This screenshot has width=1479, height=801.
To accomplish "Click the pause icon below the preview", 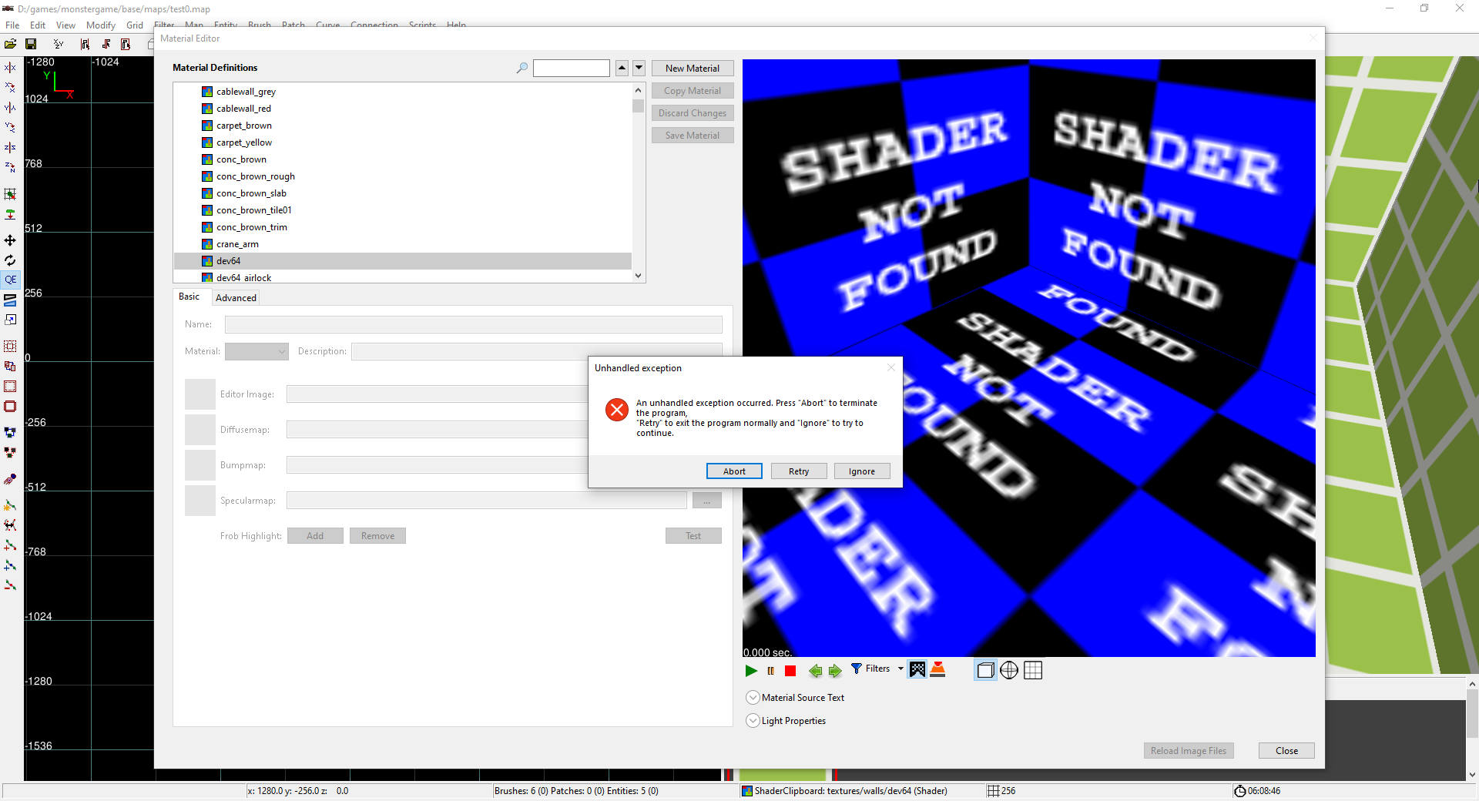I will [770, 671].
